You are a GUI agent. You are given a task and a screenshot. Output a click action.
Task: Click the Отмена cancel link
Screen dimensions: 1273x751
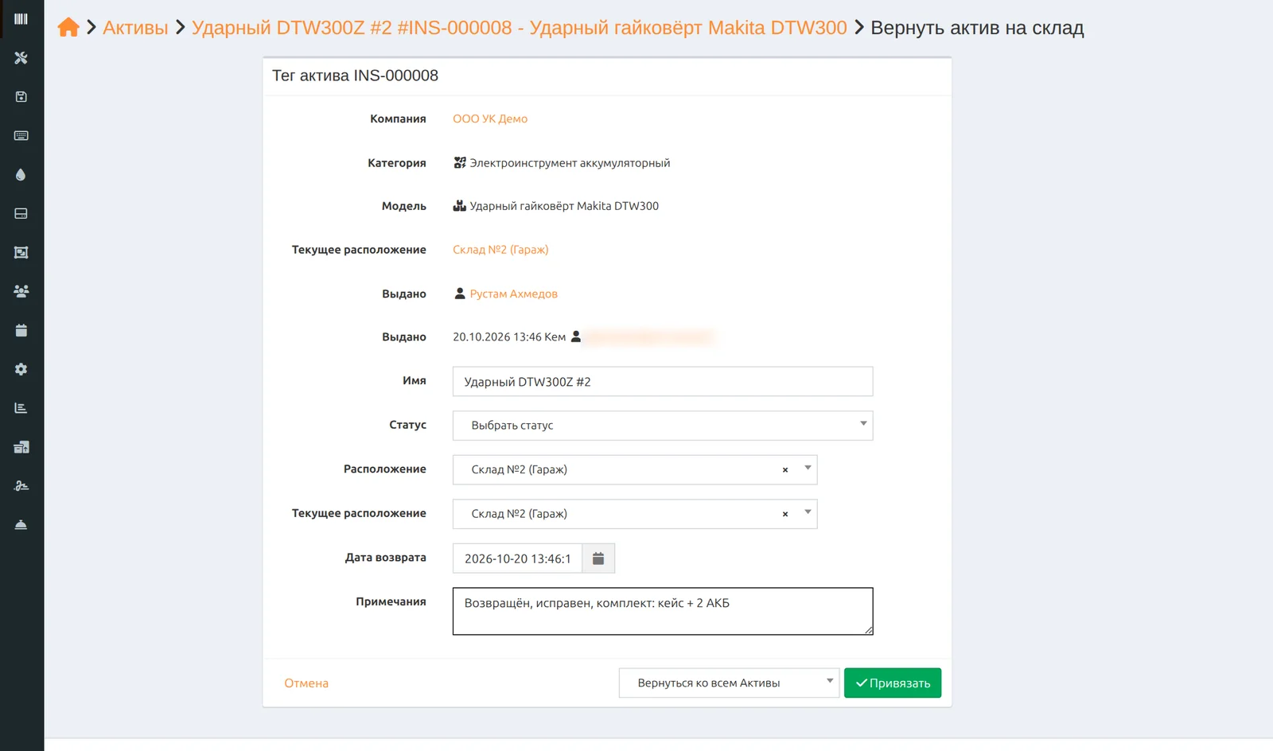tap(306, 683)
